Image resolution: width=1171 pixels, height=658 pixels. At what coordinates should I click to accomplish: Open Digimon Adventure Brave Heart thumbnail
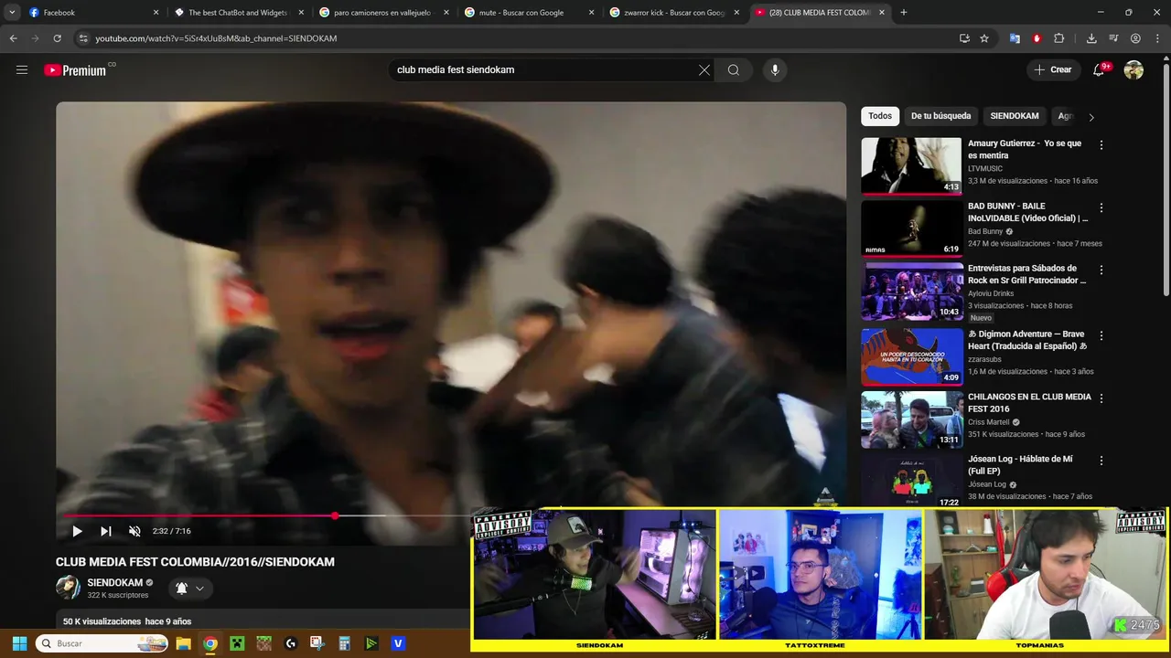point(911,357)
